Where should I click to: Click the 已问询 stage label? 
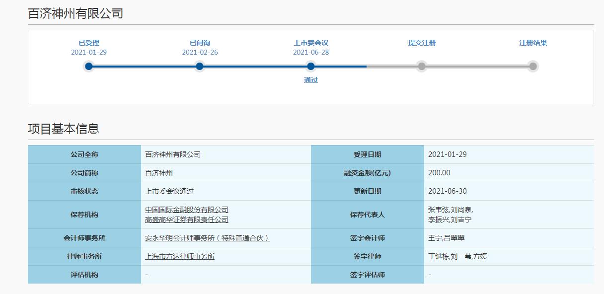coord(200,43)
